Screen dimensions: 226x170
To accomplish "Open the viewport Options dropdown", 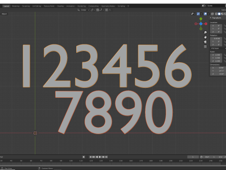I will tap(223, 10).
